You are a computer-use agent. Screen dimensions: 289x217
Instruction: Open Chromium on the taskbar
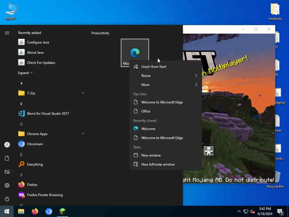(x=49, y=211)
